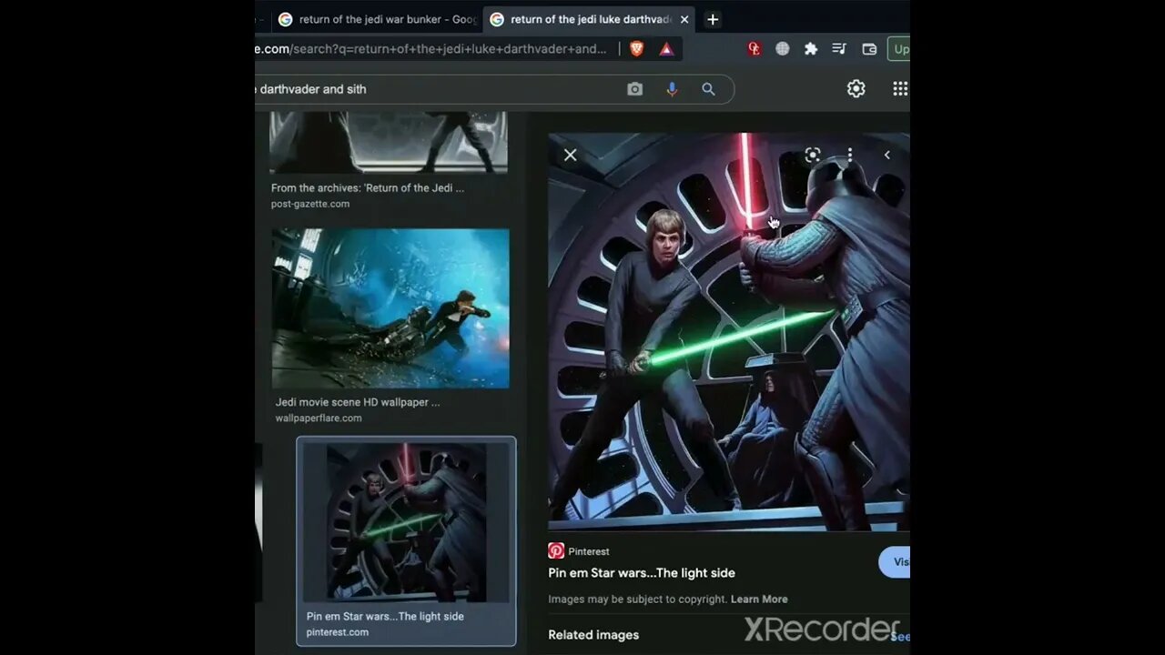Start voice search with the microphone icon

pos(672,89)
